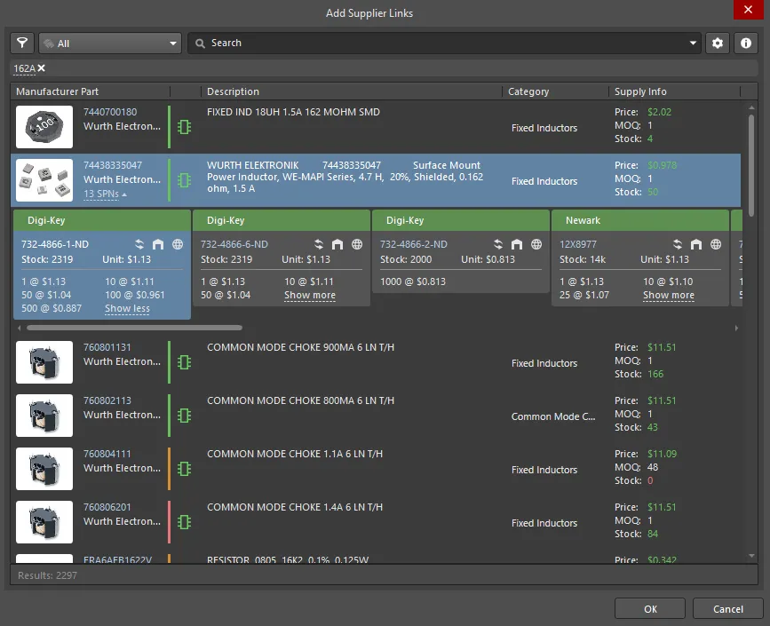Sort by the Category column header
The width and height of the screenshot is (770, 626).
click(x=528, y=91)
